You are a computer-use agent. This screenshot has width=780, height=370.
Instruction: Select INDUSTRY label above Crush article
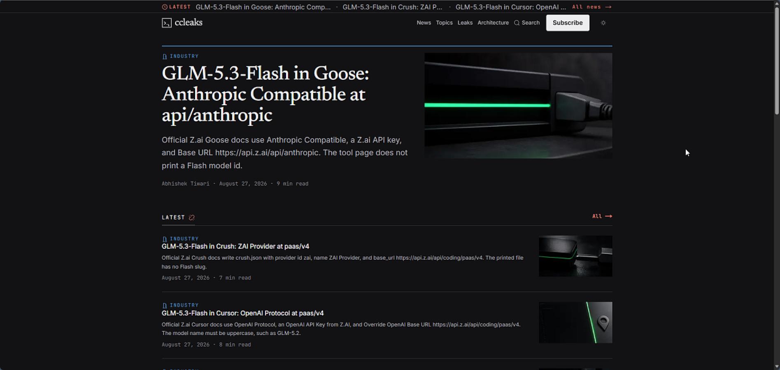click(184, 239)
